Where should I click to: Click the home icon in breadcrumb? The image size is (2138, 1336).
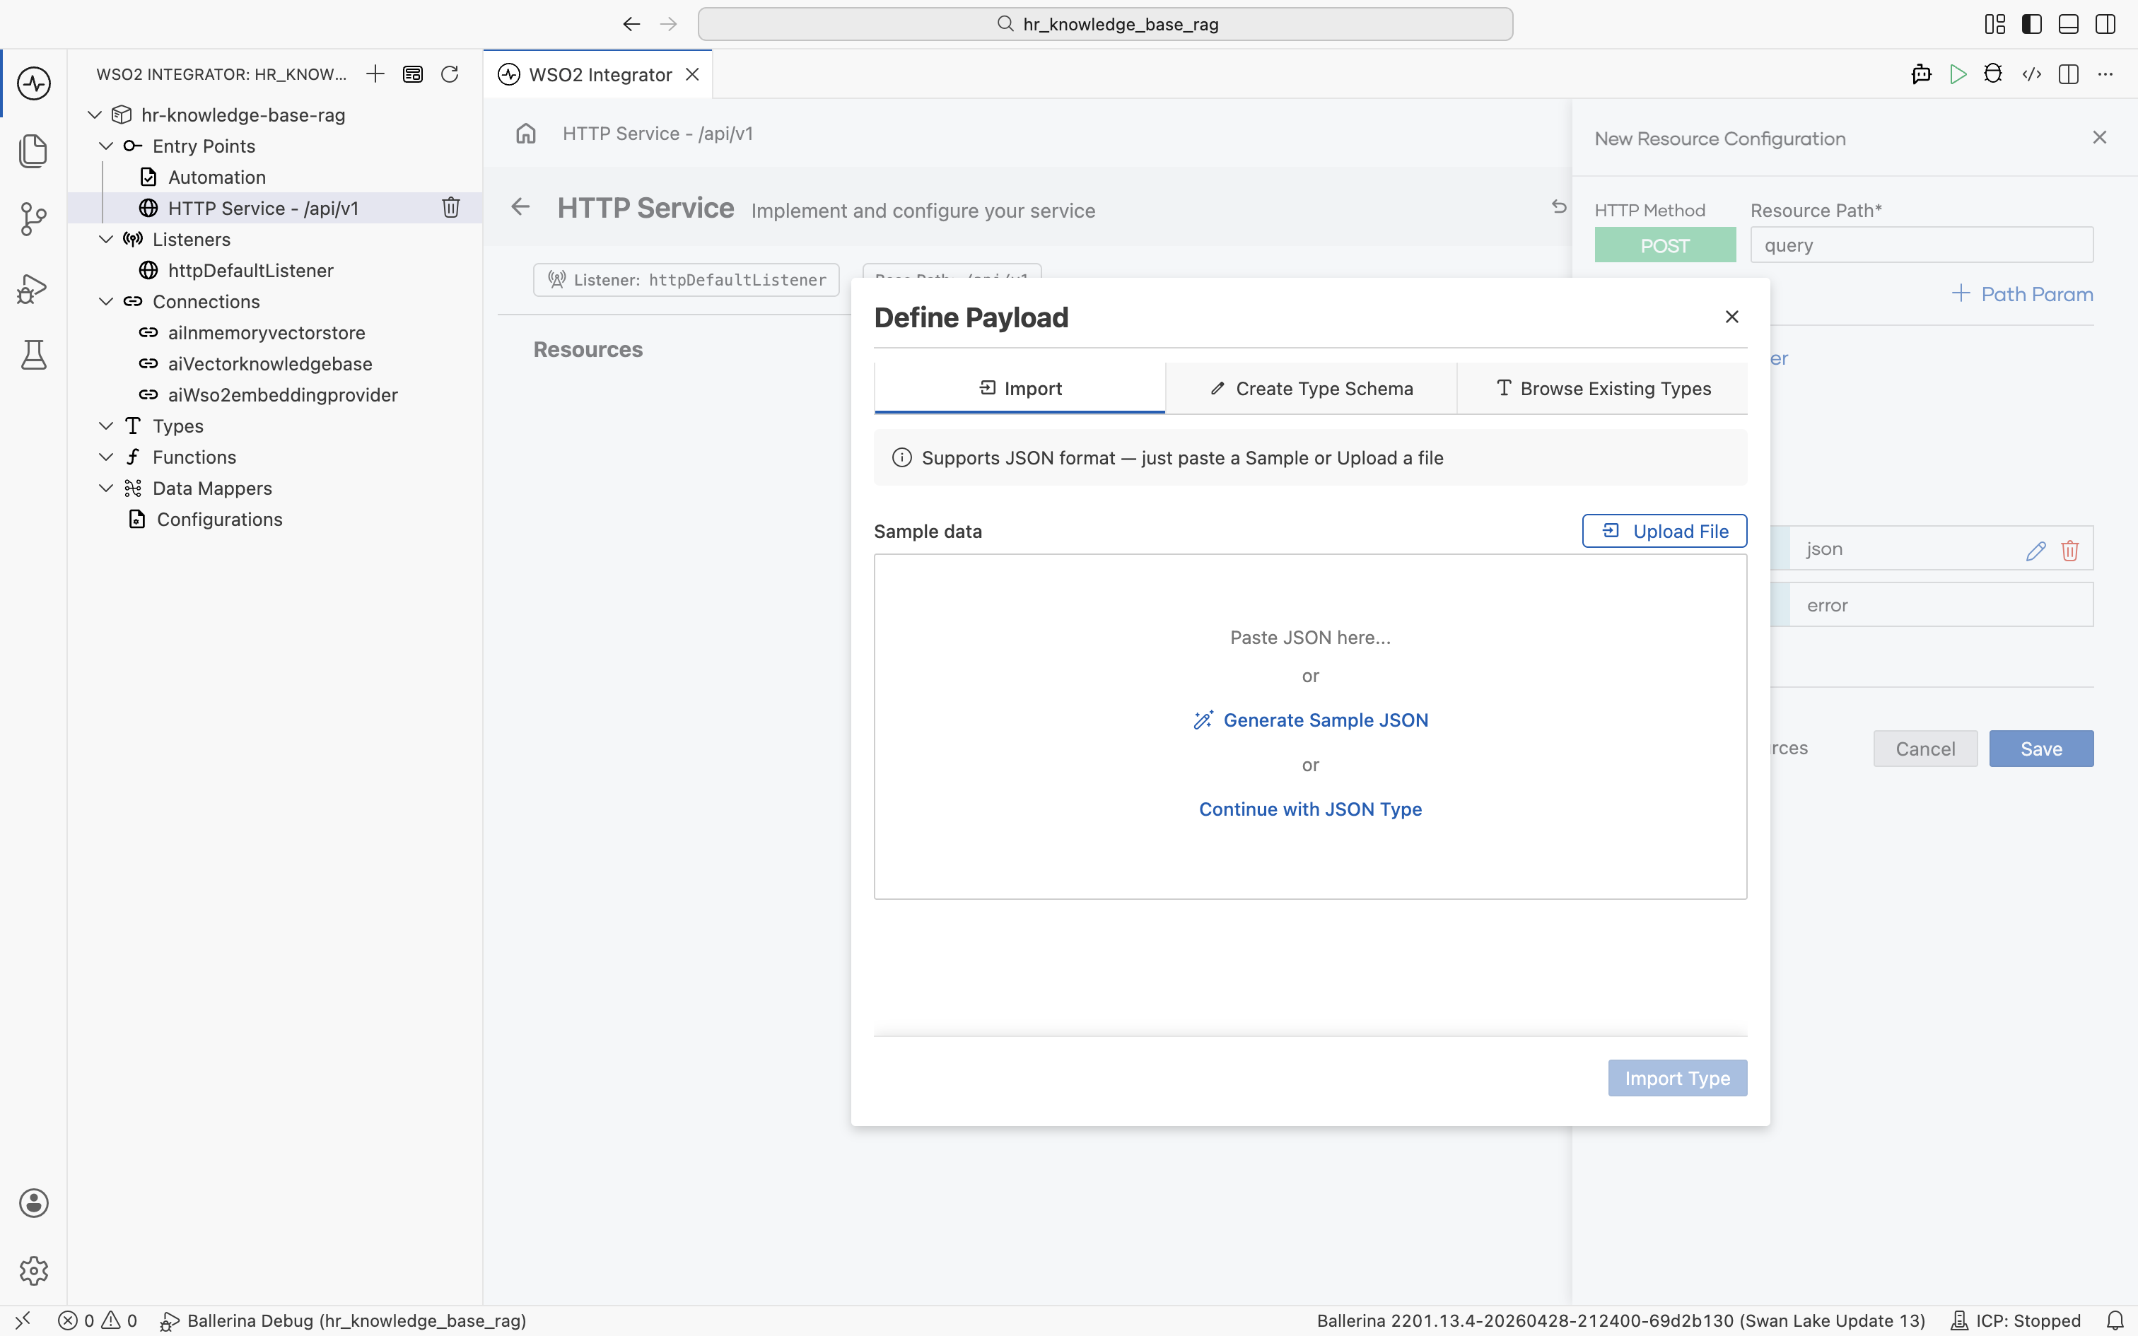[526, 134]
